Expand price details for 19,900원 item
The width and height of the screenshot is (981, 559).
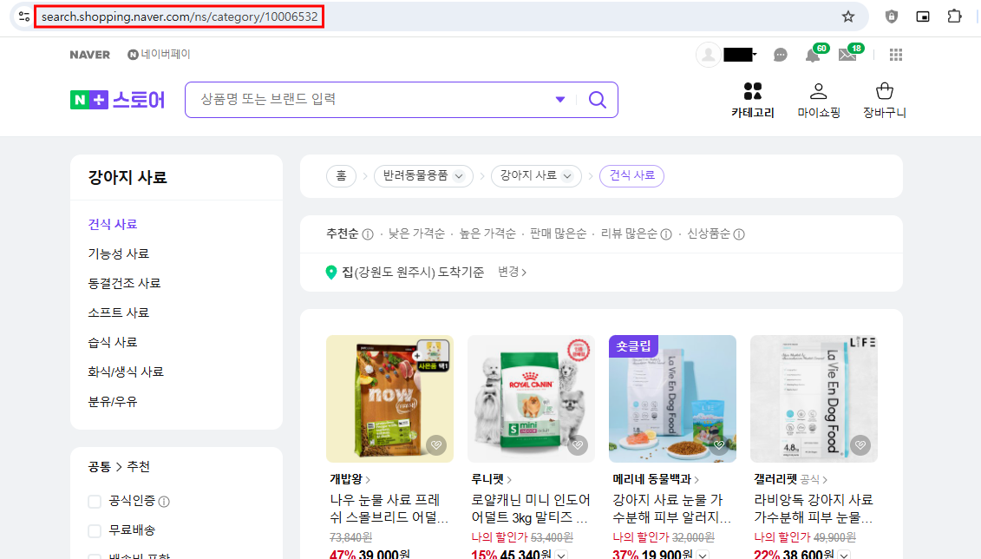(x=703, y=555)
